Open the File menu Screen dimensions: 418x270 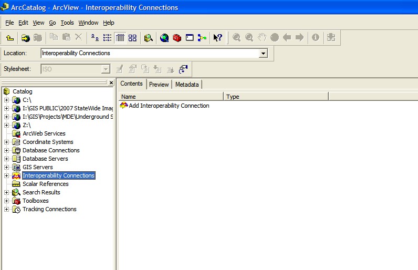click(9, 23)
